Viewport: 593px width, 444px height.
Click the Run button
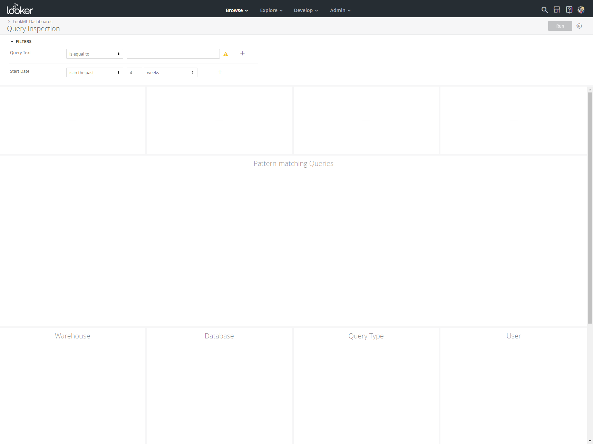click(x=560, y=26)
